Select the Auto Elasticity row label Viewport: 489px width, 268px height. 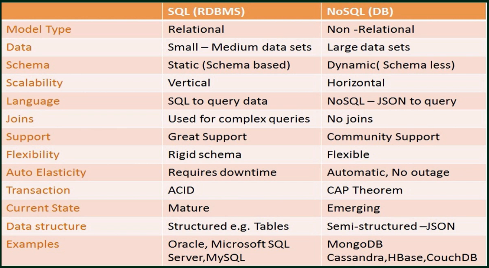click(46, 172)
